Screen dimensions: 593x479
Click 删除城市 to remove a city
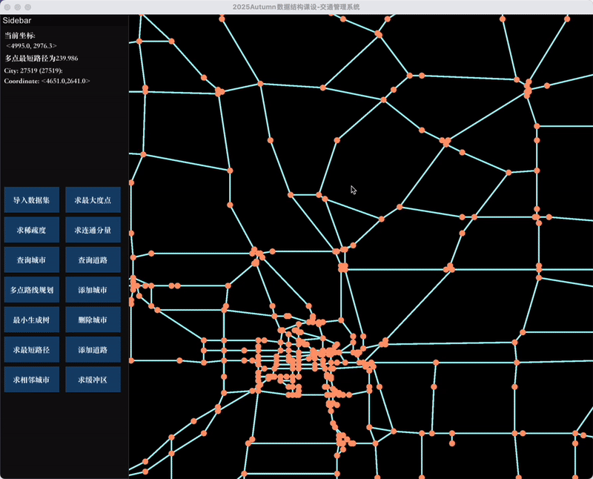(93, 320)
